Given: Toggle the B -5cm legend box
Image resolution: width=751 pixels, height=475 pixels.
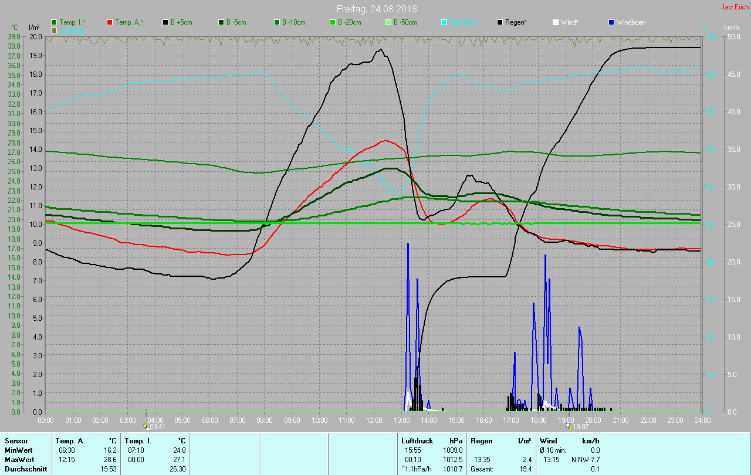Looking at the screenshot, I should point(221,22).
